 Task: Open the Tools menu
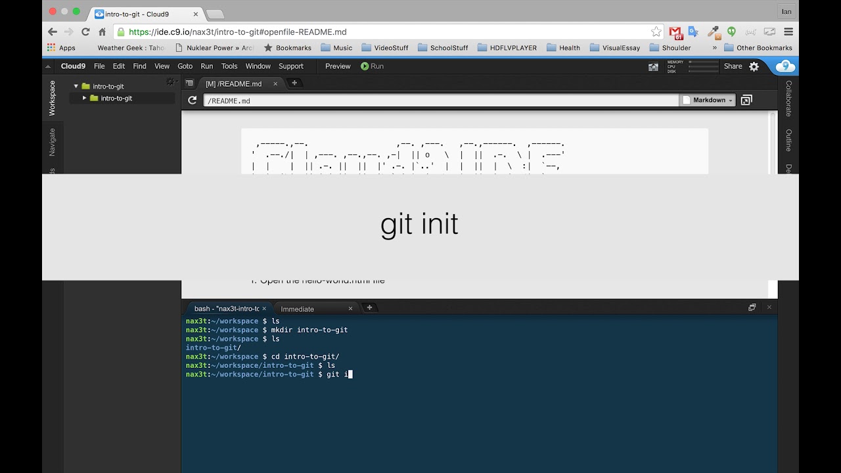click(229, 66)
